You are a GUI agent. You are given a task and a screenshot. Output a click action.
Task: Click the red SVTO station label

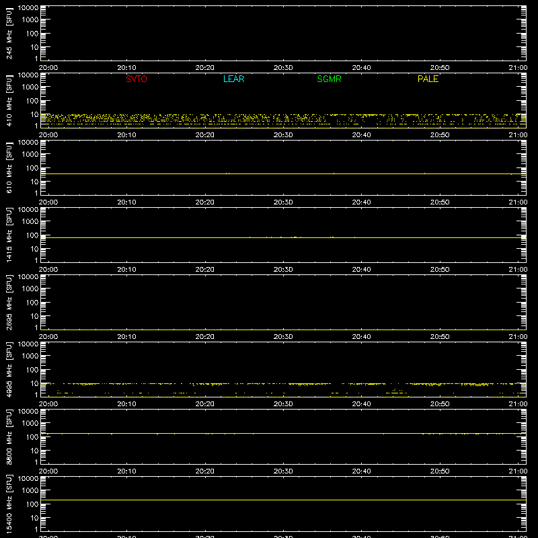tap(137, 79)
